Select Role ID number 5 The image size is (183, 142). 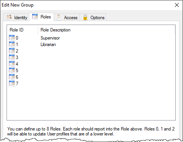tap(17, 71)
